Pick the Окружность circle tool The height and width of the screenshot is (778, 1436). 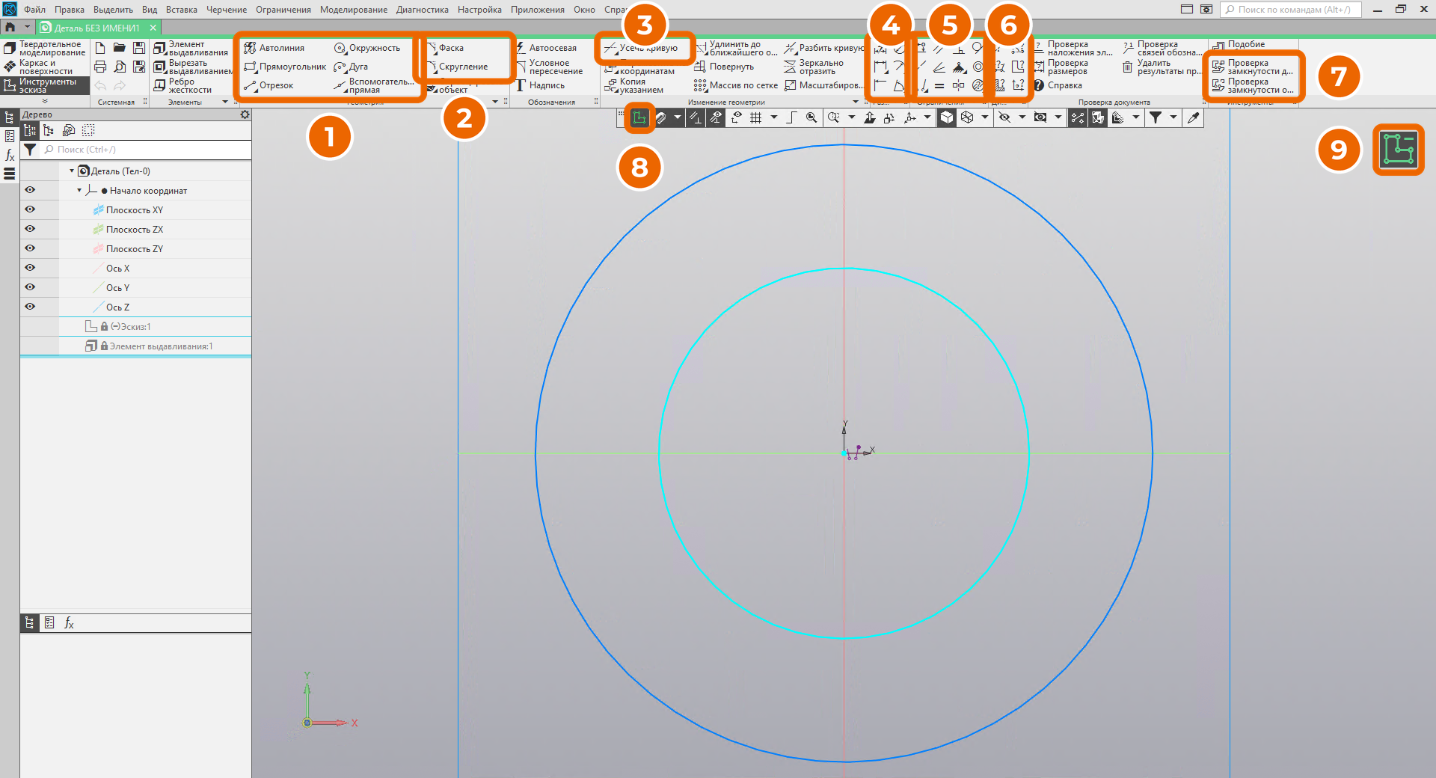(367, 48)
